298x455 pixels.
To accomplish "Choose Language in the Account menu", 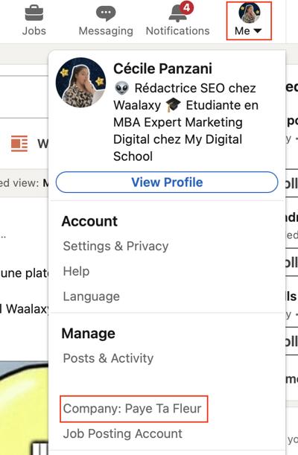I will [x=92, y=296].
